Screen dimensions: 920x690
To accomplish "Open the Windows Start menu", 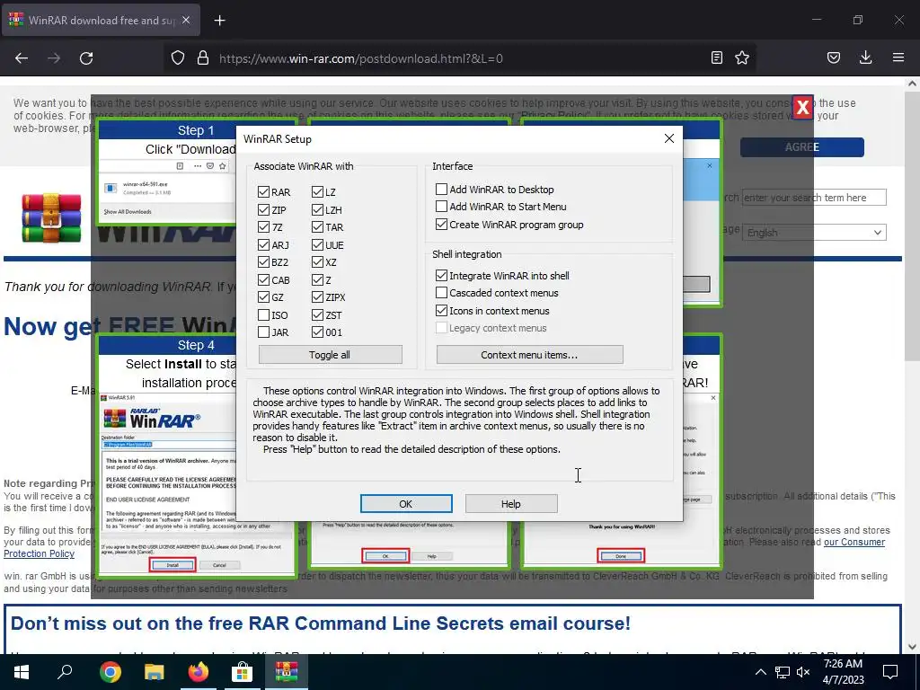I will 22,672.
